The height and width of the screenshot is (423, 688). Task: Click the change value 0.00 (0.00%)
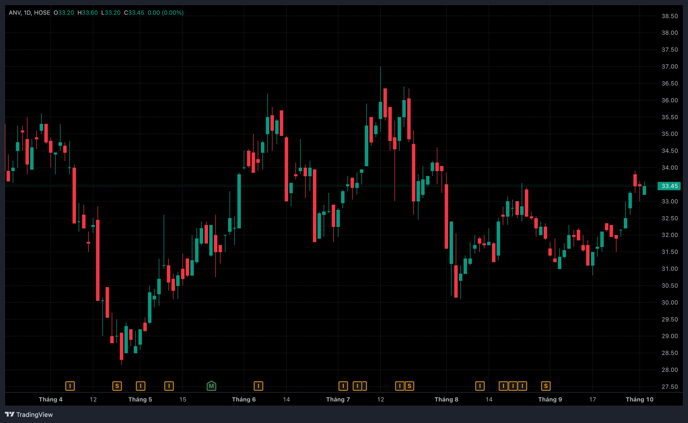(166, 13)
